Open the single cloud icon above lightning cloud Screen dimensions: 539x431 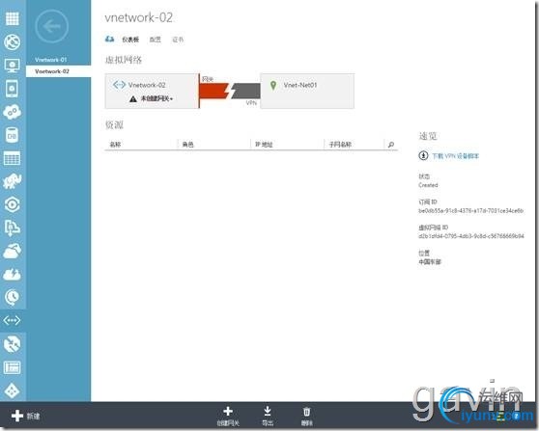(x=12, y=252)
